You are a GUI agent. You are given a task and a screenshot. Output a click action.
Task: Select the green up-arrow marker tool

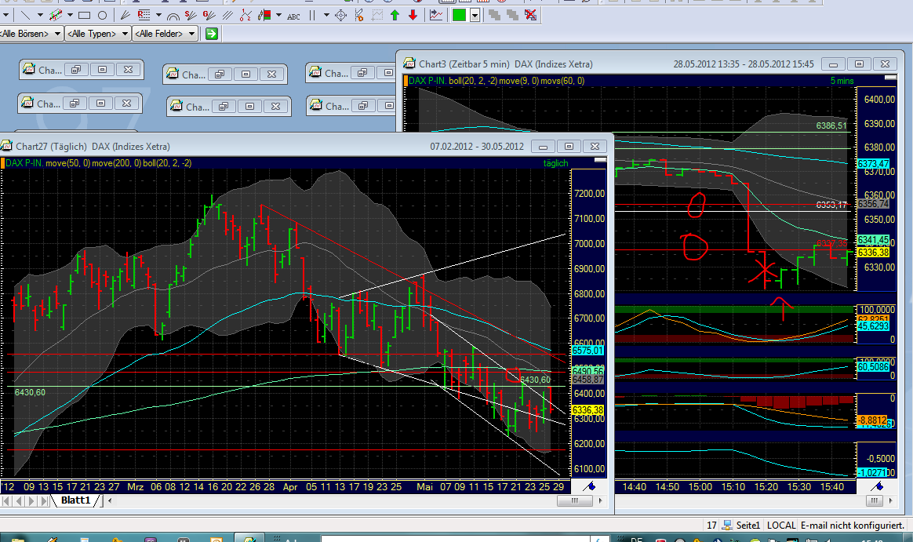pyautogui.click(x=393, y=15)
